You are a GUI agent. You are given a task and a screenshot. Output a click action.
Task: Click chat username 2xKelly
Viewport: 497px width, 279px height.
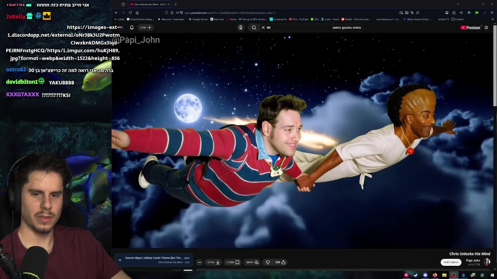click(16, 17)
